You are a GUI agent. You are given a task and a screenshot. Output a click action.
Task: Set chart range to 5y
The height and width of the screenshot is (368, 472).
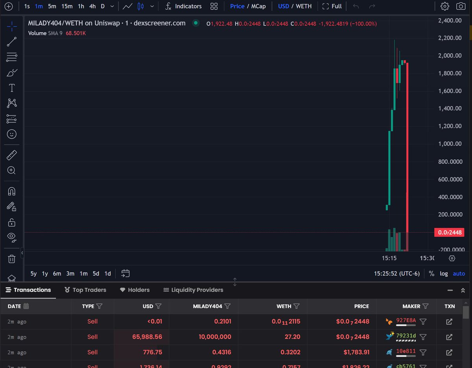coord(33,274)
